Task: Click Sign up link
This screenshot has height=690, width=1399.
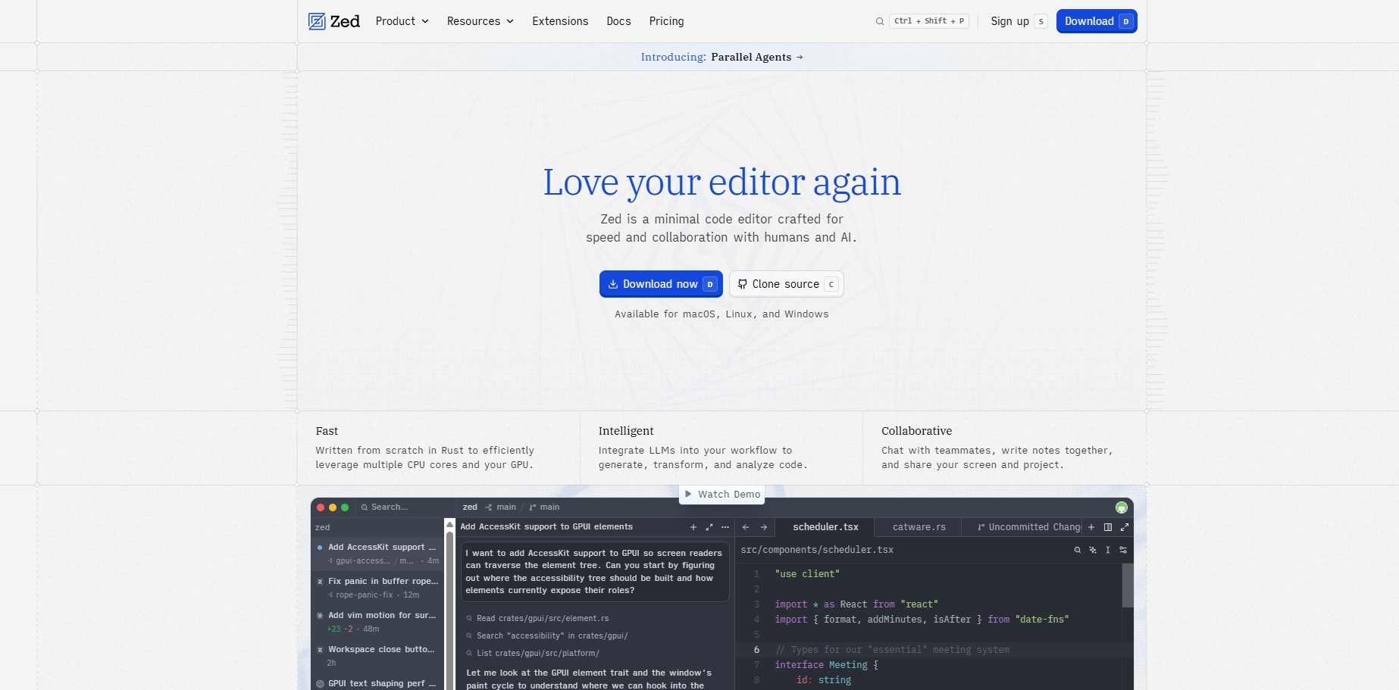Action: [x=1019, y=21]
